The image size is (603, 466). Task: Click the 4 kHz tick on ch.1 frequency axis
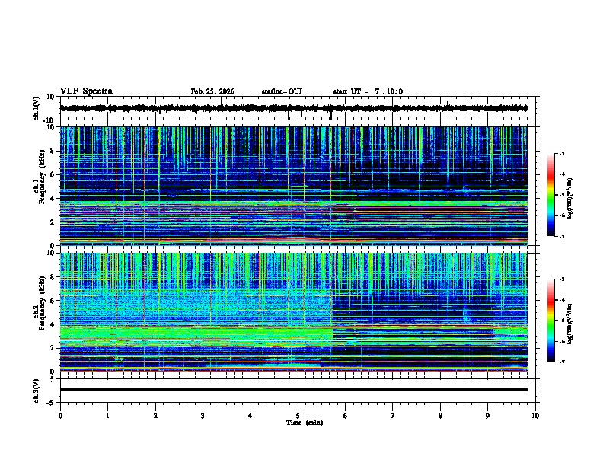click(x=53, y=199)
